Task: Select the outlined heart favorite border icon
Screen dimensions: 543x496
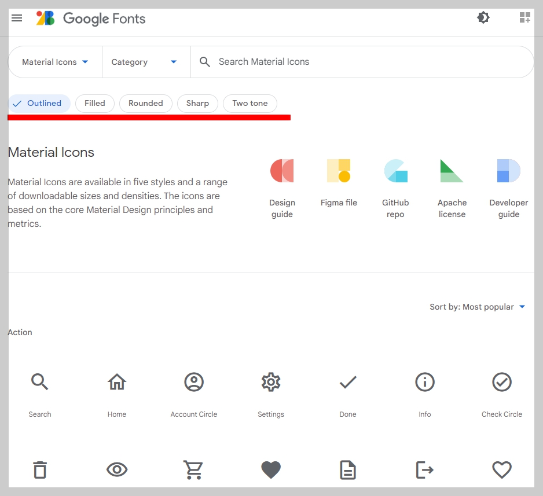Action: (x=501, y=470)
